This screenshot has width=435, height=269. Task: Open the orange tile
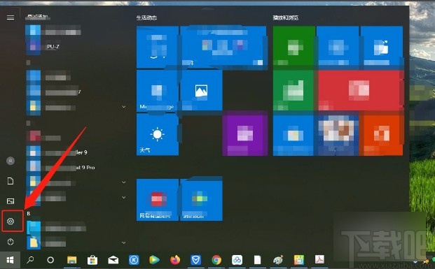[381, 135]
